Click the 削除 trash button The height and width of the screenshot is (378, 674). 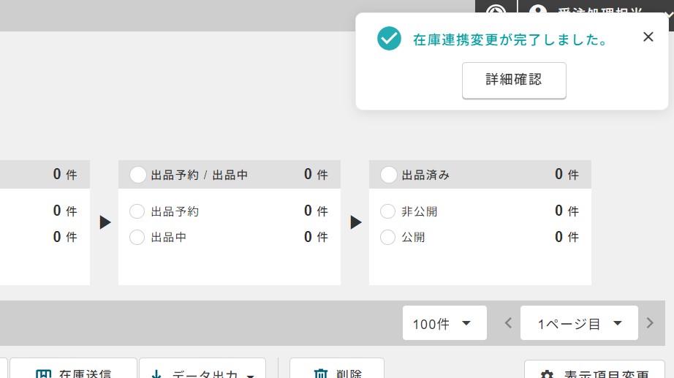336,369
